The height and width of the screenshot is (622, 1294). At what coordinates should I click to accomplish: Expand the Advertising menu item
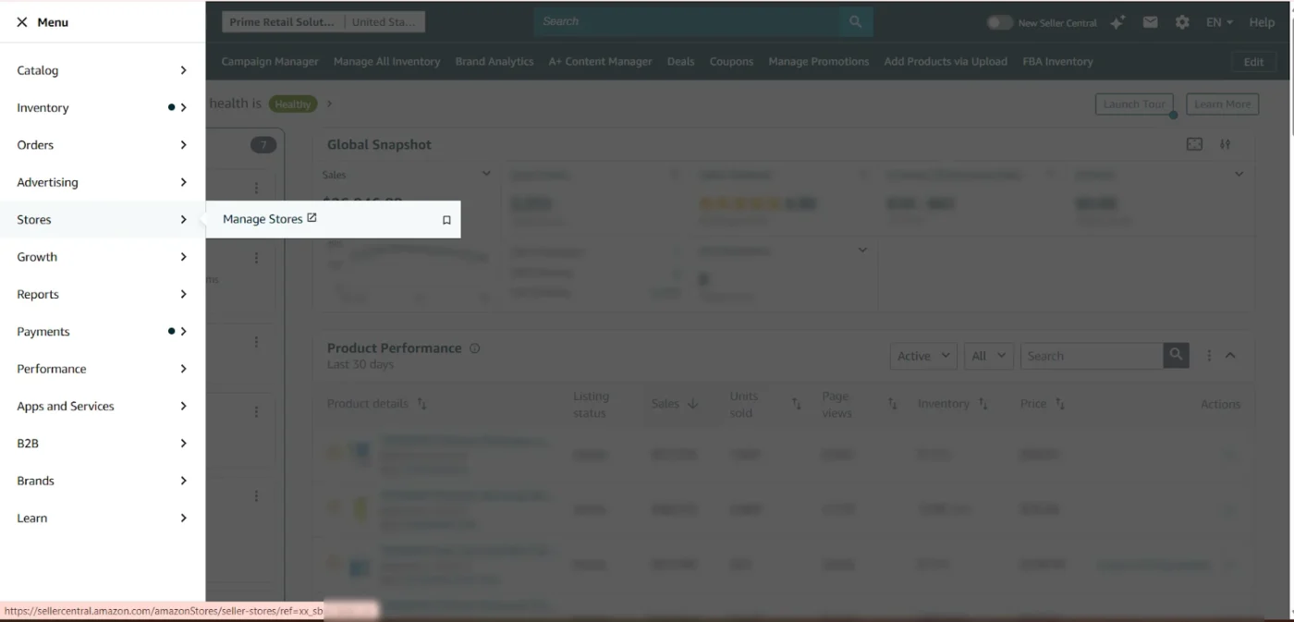coord(103,182)
